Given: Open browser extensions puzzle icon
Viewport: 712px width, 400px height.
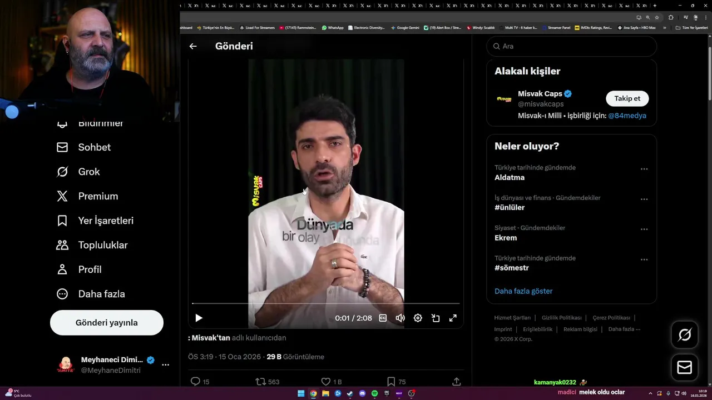Looking at the screenshot, I should click(671, 17).
